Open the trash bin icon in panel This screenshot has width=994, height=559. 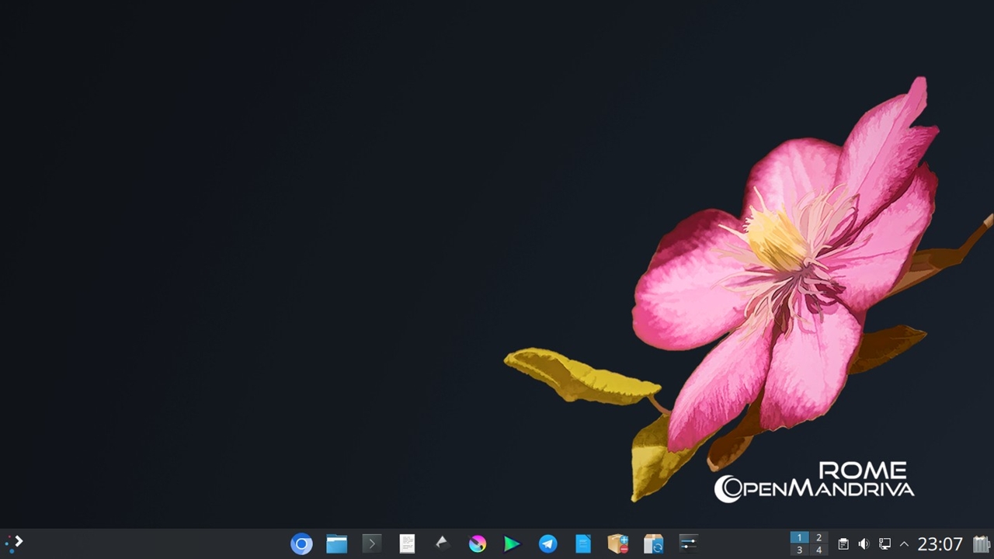pos(982,544)
